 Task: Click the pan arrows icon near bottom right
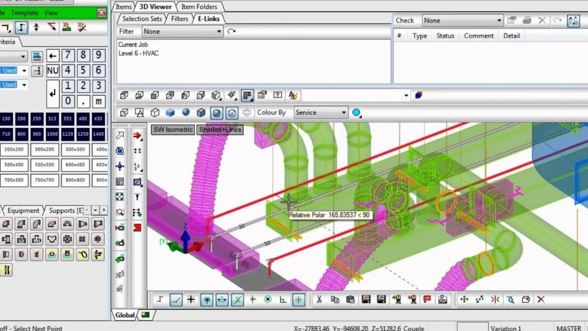[x=464, y=299]
